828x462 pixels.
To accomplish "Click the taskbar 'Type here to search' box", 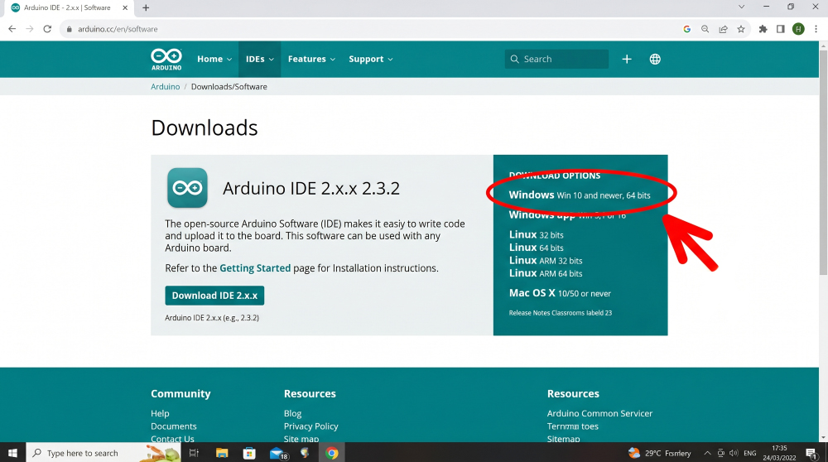I will (103, 453).
